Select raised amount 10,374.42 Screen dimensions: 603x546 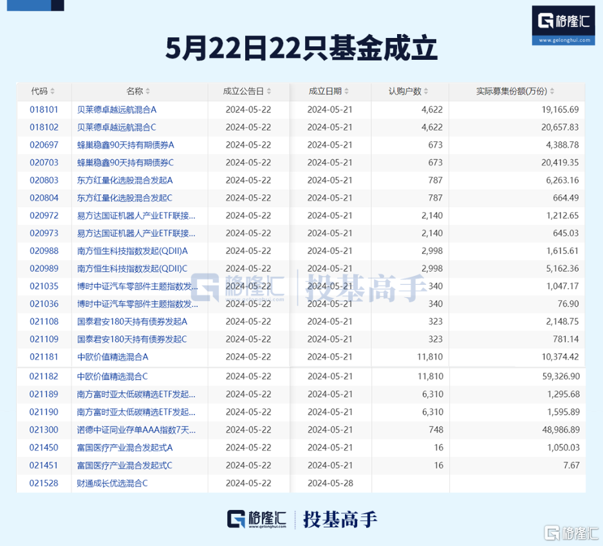point(560,357)
